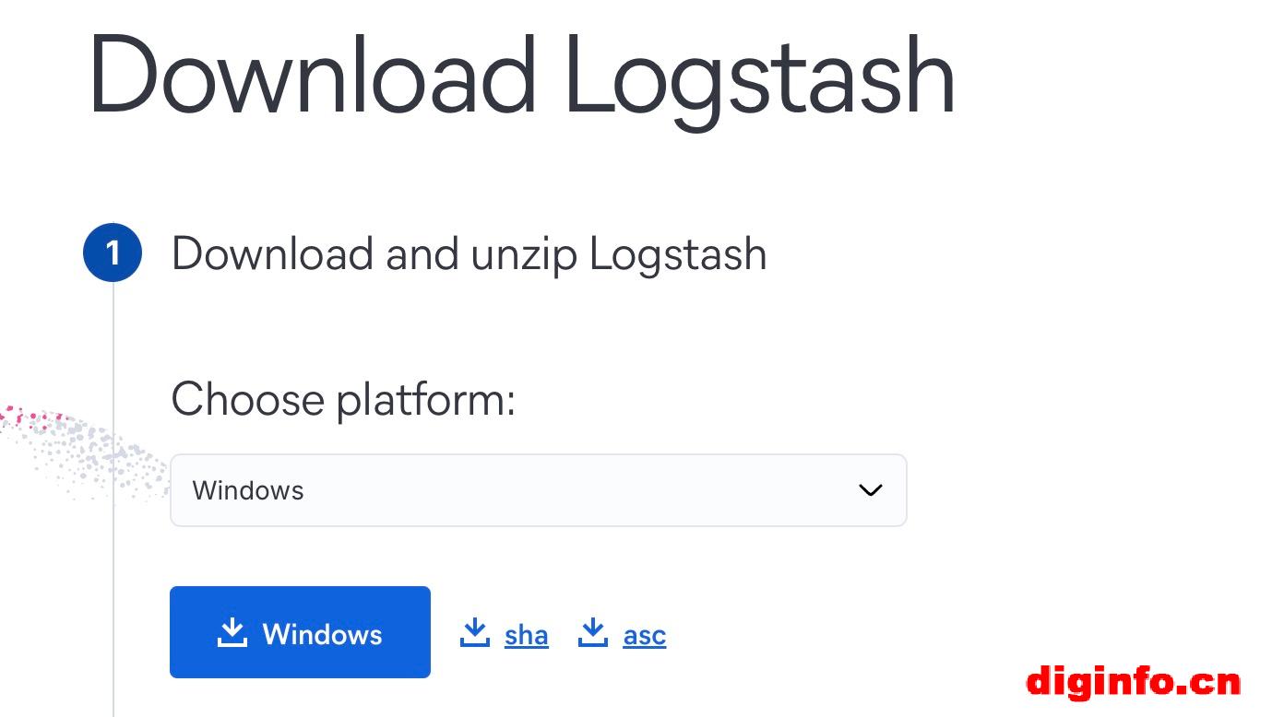Open the asc signature link
This screenshot has height=717, width=1284.
645,635
